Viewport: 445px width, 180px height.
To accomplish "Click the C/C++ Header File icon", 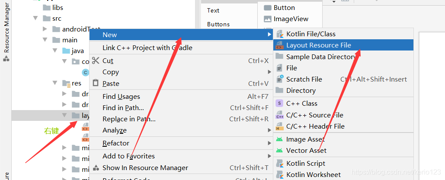I will [x=279, y=126].
